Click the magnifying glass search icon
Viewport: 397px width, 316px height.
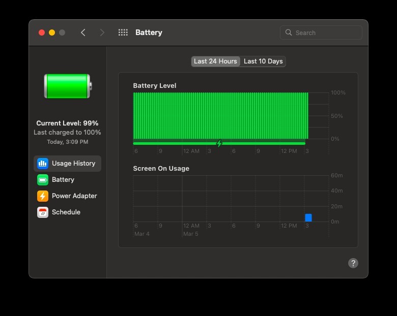pyautogui.click(x=289, y=33)
